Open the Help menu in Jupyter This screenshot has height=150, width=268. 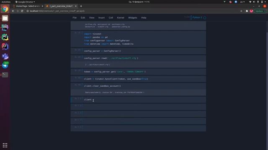(144, 17)
